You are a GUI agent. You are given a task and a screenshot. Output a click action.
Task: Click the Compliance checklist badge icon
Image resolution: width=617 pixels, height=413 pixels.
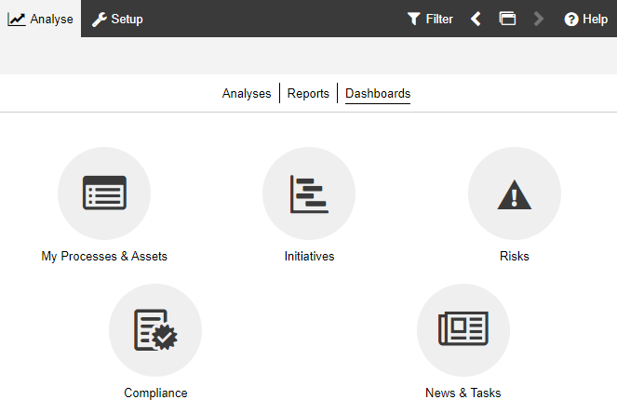pyautogui.click(x=155, y=329)
